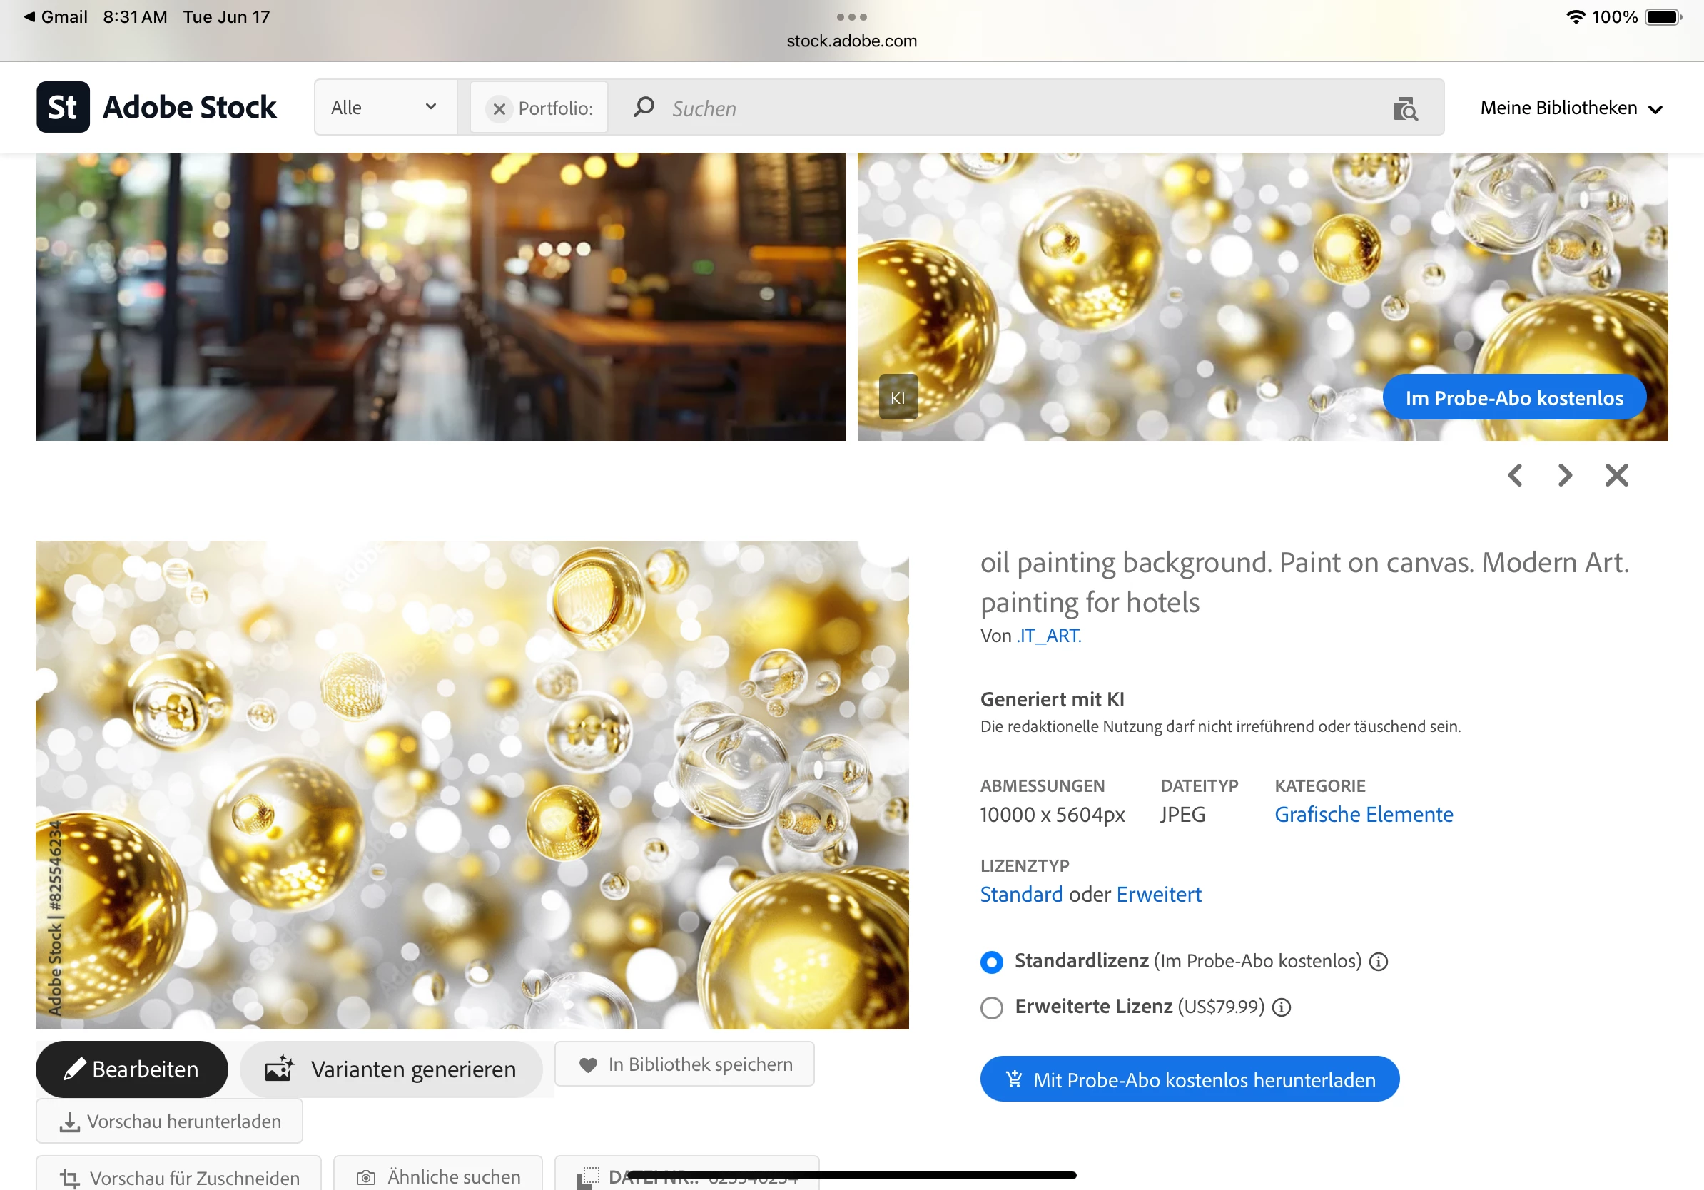
Task: Click Mit Probe-Abo kostenlos herunterladen button
Action: coord(1189,1079)
